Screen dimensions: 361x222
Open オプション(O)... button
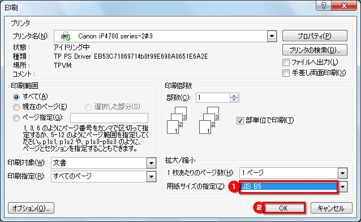pos(31,208)
